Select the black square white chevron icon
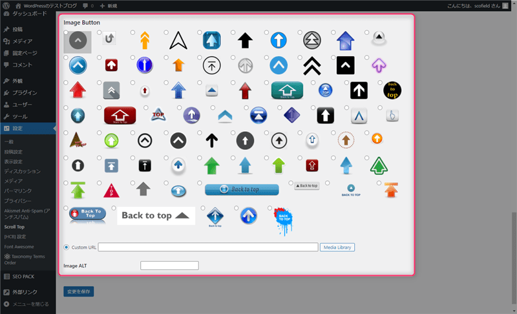Viewport: 517px width, 314px height. (345, 65)
